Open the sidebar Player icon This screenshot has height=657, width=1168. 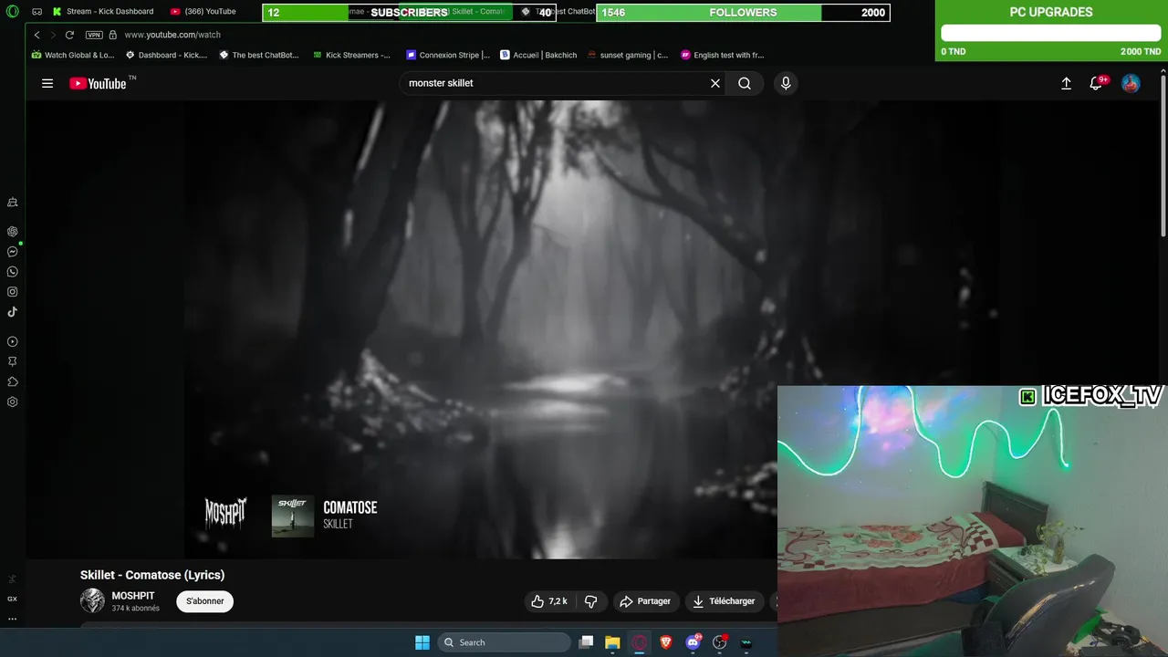pos(13,342)
